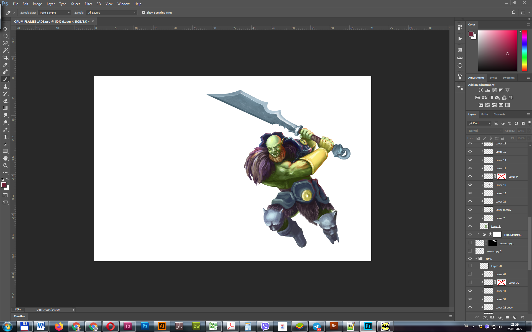Select the Pen tool
The width and height of the screenshot is (532, 332).
tap(5, 129)
